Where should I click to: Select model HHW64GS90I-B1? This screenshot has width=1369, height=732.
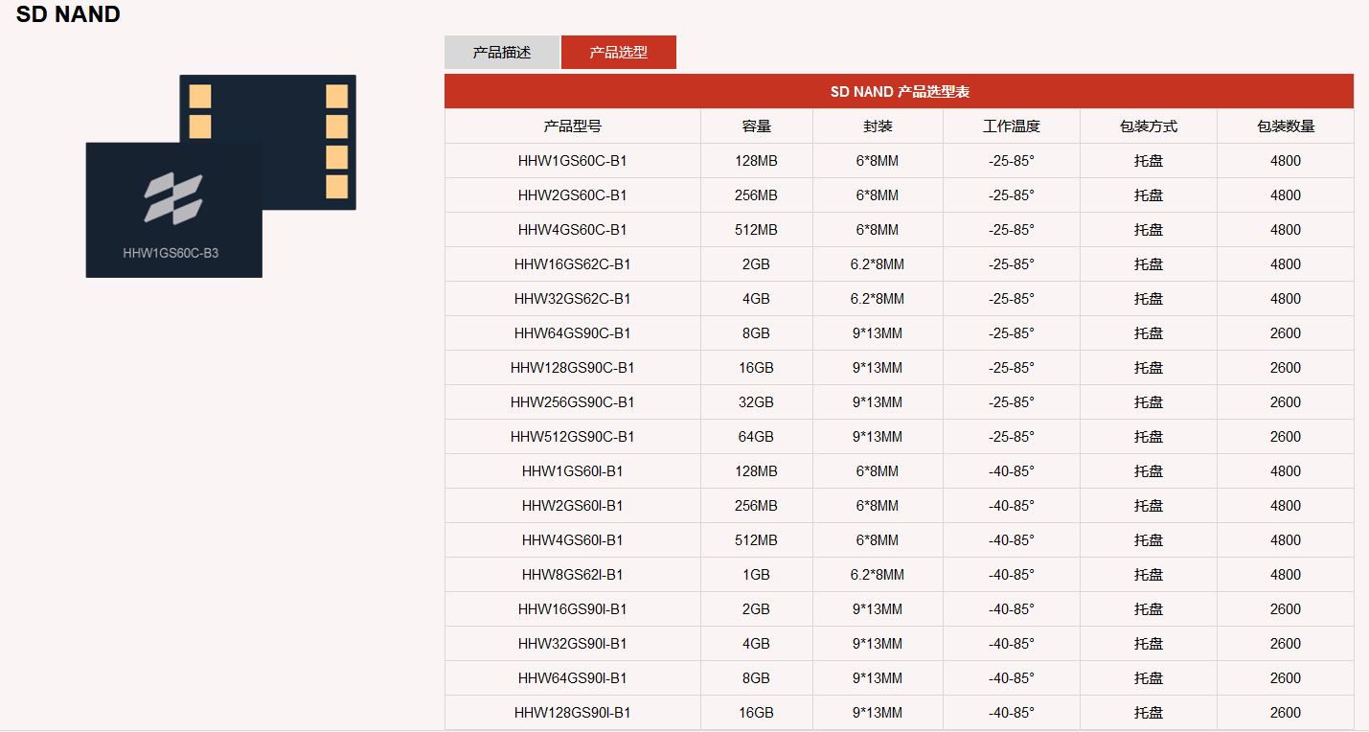tap(573, 678)
